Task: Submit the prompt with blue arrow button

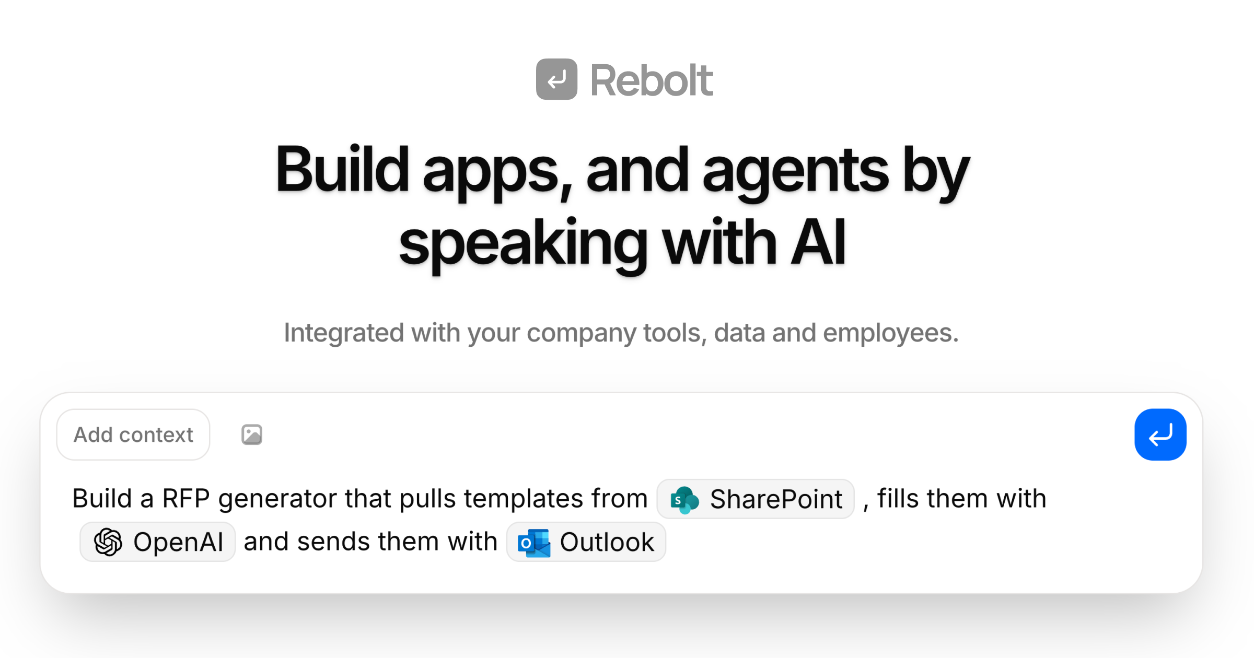Action: [x=1160, y=434]
